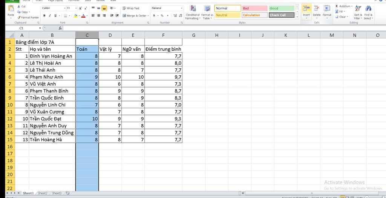Click the Insert Worksheet tab icon

pyautogui.click(x=67, y=193)
